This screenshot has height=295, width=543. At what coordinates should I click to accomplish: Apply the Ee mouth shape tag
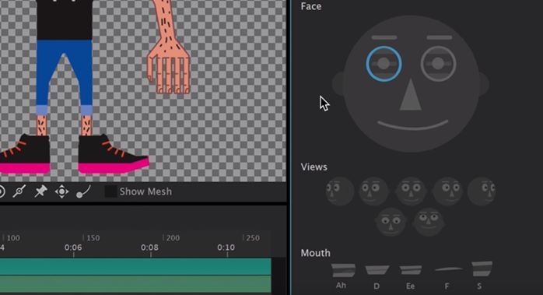(x=411, y=269)
